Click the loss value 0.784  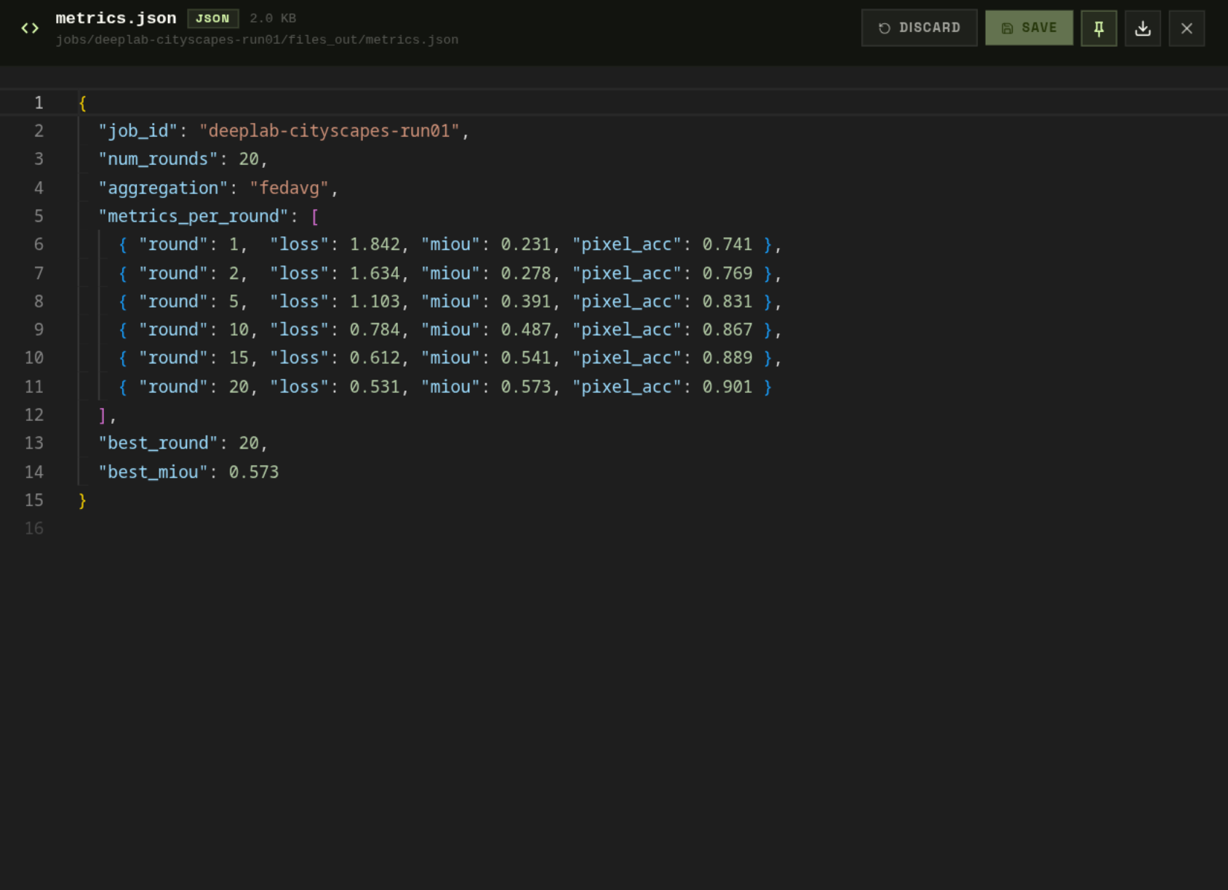click(375, 329)
